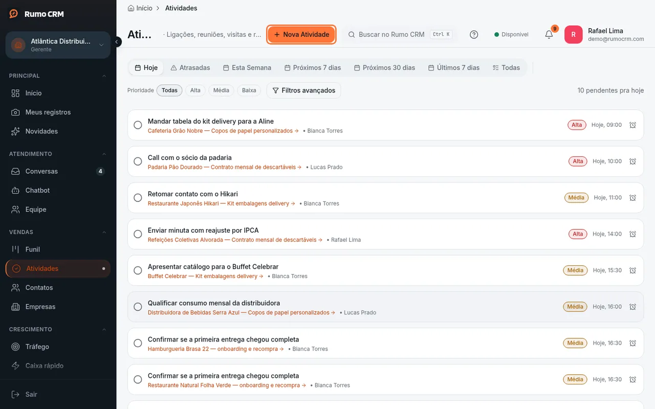Open Chatbot from the sidebar
The height and width of the screenshot is (409, 655).
(58, 190)
